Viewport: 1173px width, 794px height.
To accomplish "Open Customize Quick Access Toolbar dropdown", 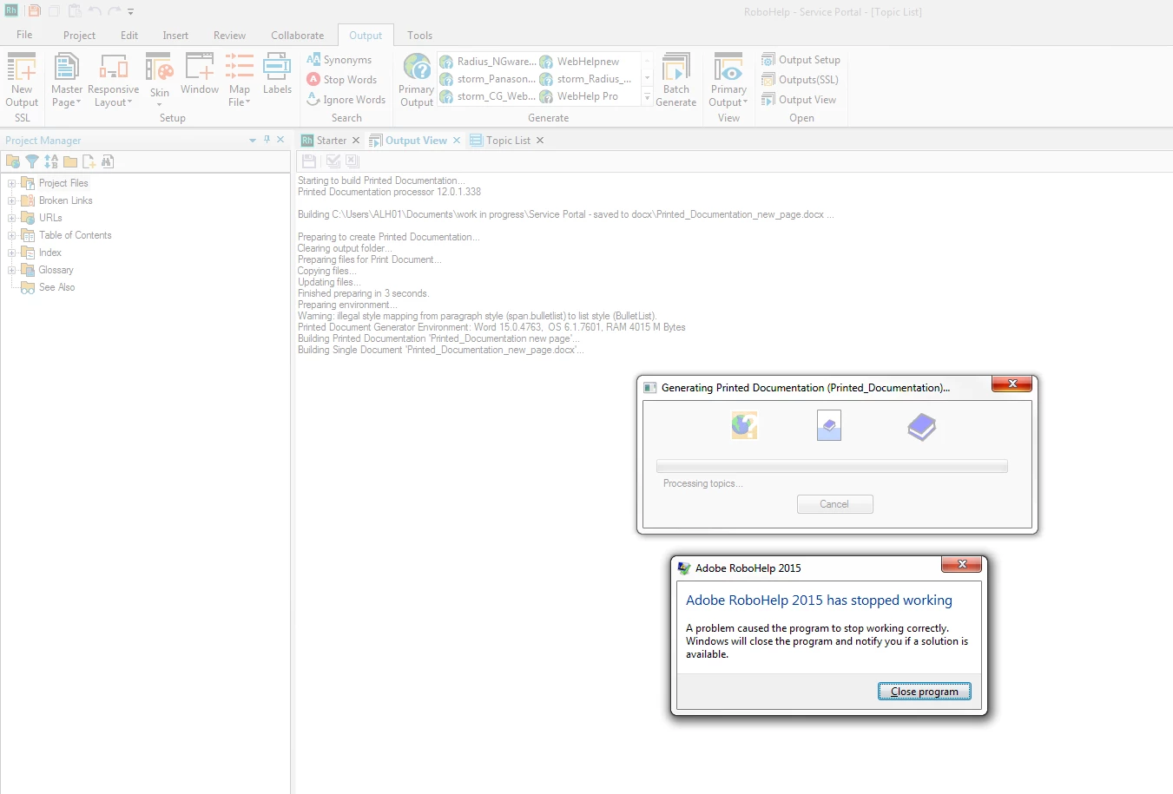I will (x=131, y=12).
